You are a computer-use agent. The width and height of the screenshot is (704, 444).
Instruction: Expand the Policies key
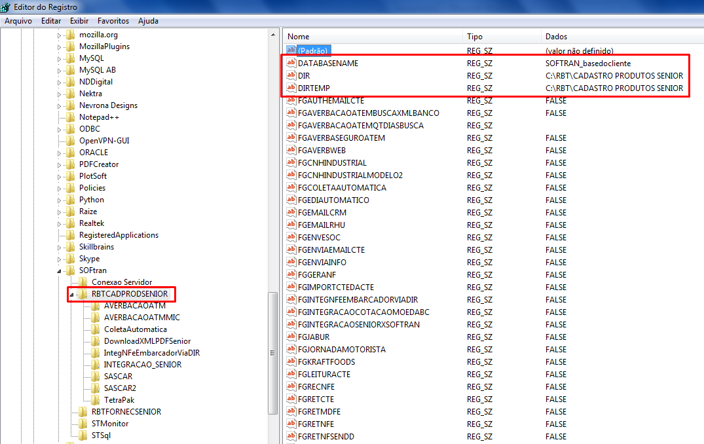click(x=59, y=188)
